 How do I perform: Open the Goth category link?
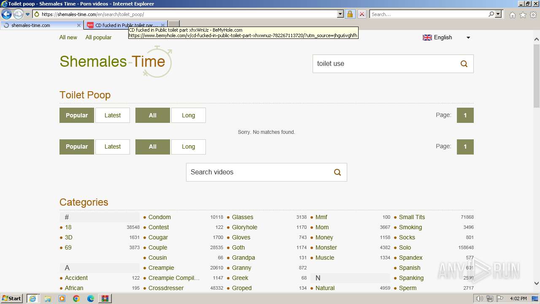point(238,247)
